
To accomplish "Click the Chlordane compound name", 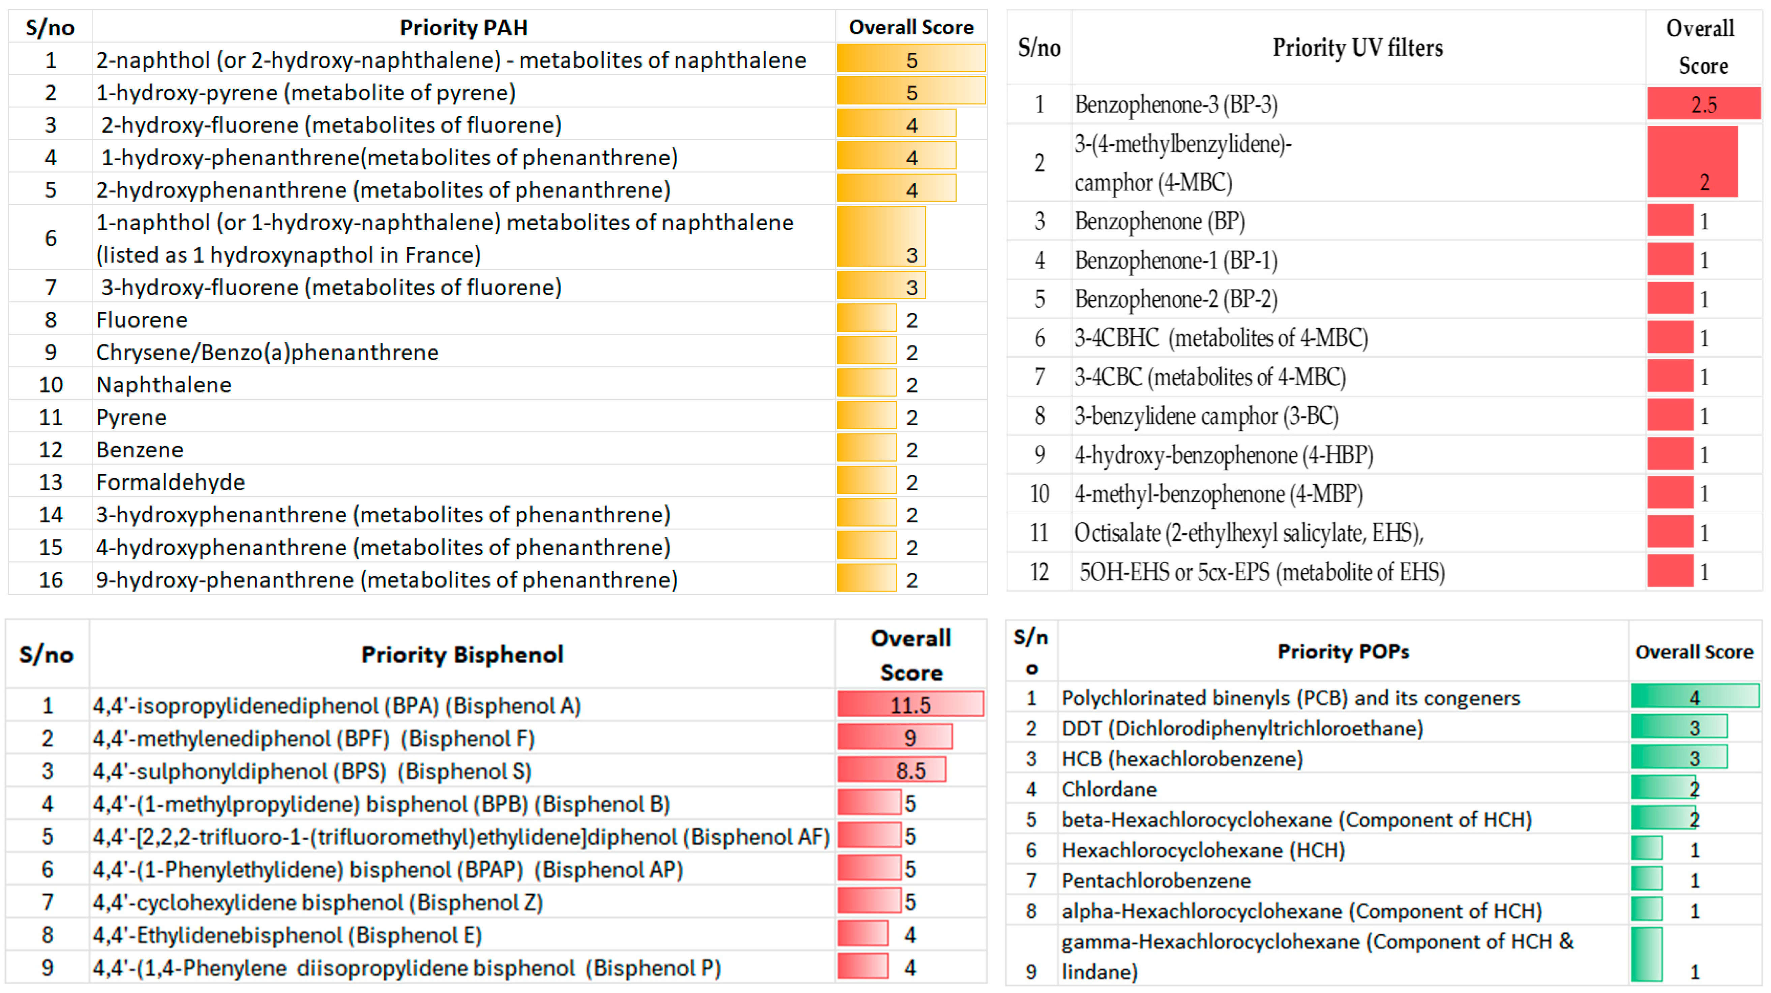I will pyautogui.click(x=1109, y=789).
